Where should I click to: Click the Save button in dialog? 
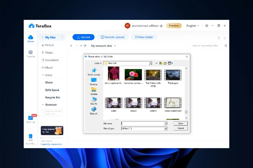click(181, 124)
